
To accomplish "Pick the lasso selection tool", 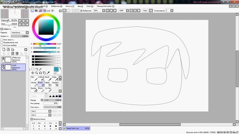I will tap(37, 69).
